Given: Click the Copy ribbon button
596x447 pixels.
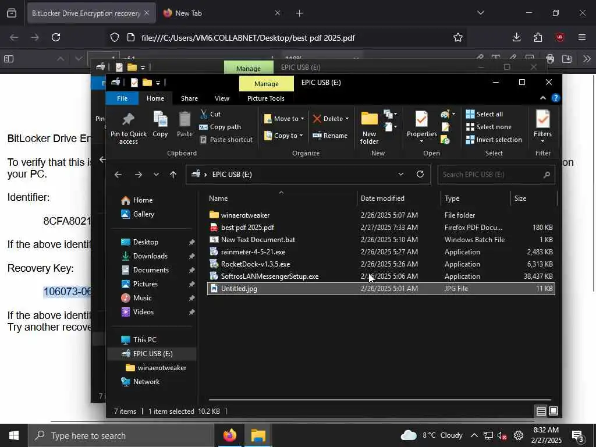Looking at the screenshot, I should [160, 125].
